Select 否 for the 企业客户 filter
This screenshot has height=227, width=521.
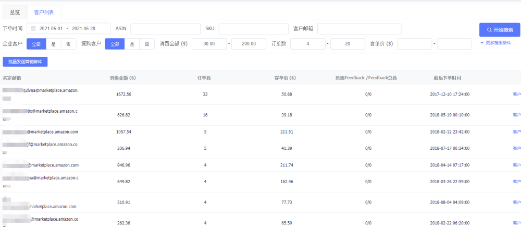[x=68, y=44]
